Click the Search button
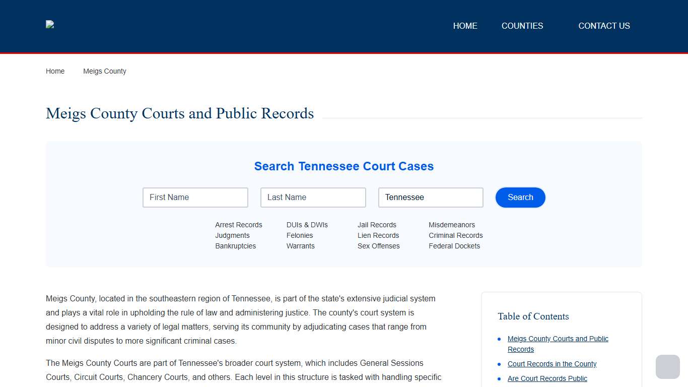 (x=520, y=197)
